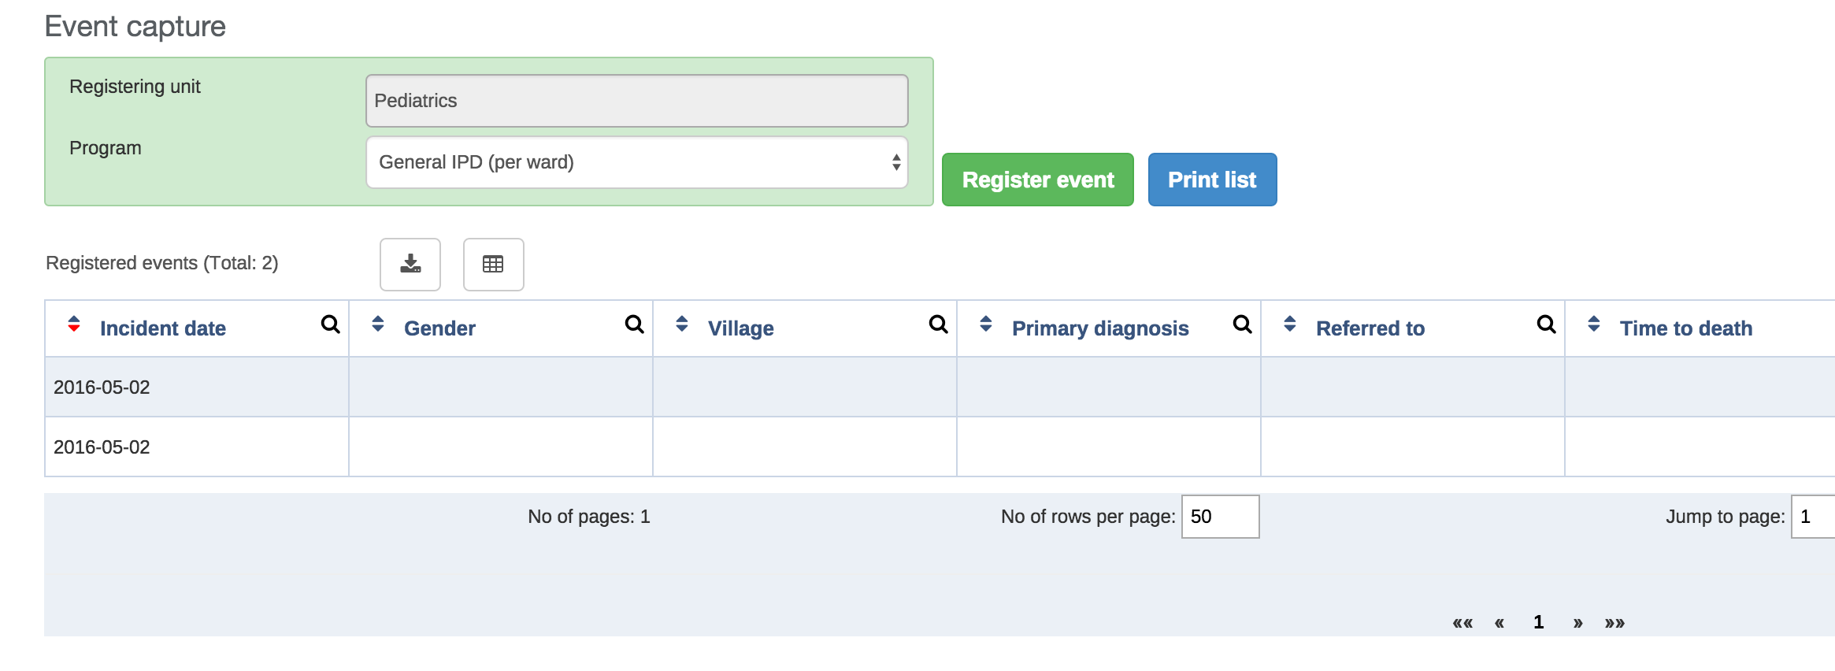The width and height of the screenshot is (1835, 671).
Task: Click the Print list button
Action: (x=1212, y=180)
